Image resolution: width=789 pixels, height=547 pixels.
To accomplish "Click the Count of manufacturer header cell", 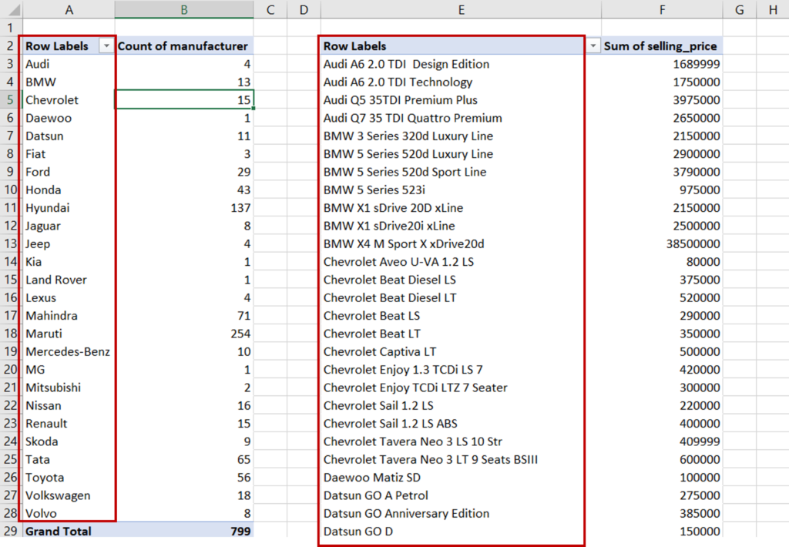I will pyautogui.click(x=183, y=45).
